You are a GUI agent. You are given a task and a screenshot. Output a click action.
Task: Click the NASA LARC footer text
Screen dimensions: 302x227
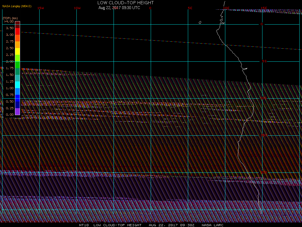[212, 225]
